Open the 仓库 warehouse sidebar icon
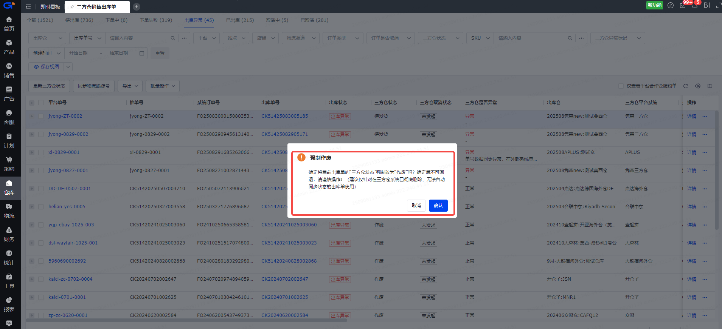The image size is (722, 329). point(9,187)
